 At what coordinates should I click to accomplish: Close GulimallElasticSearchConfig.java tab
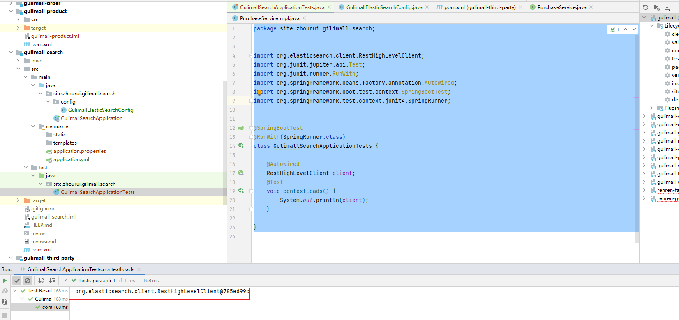[x=427, y=7]
